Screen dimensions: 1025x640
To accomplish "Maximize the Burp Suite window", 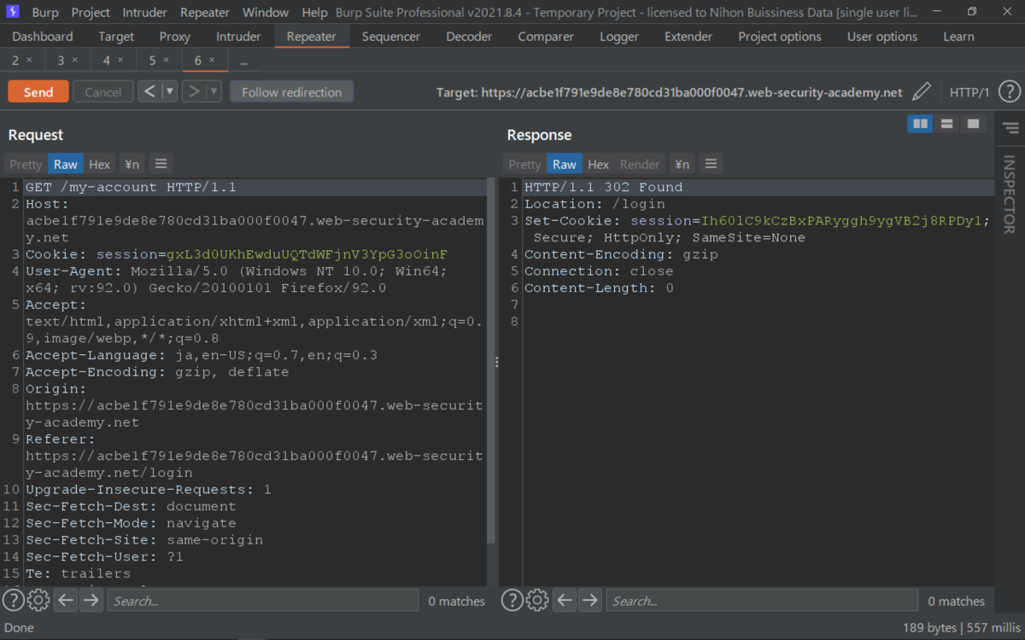I will pos(972,12).
